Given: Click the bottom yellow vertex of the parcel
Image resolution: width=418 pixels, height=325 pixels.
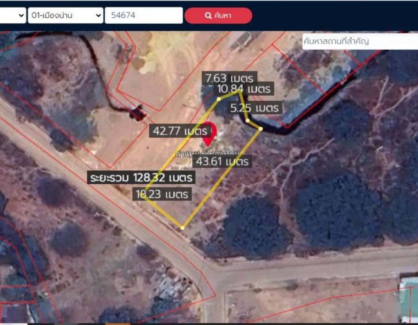Looking at the screenshot, I should point(183,228).
